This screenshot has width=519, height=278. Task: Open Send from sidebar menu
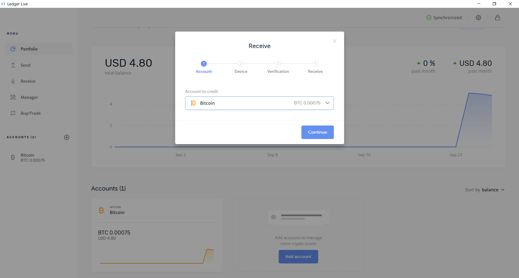tap(39, 65)
